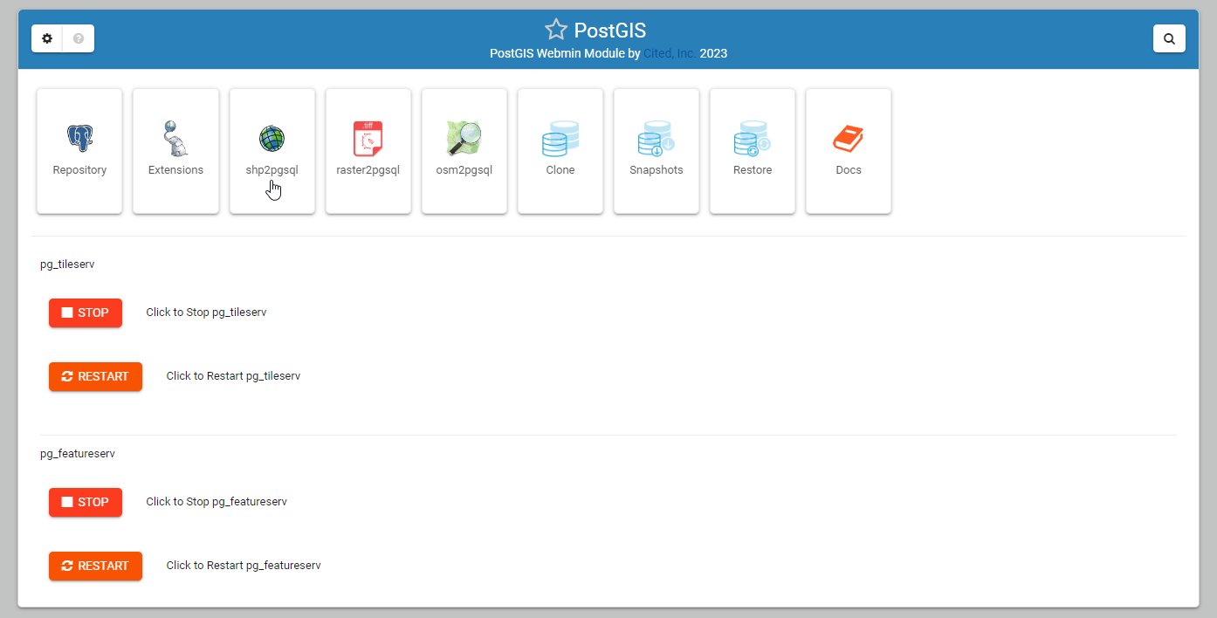Select the Extensions icon
The image size is (1217, 618).
click(175, 150)
